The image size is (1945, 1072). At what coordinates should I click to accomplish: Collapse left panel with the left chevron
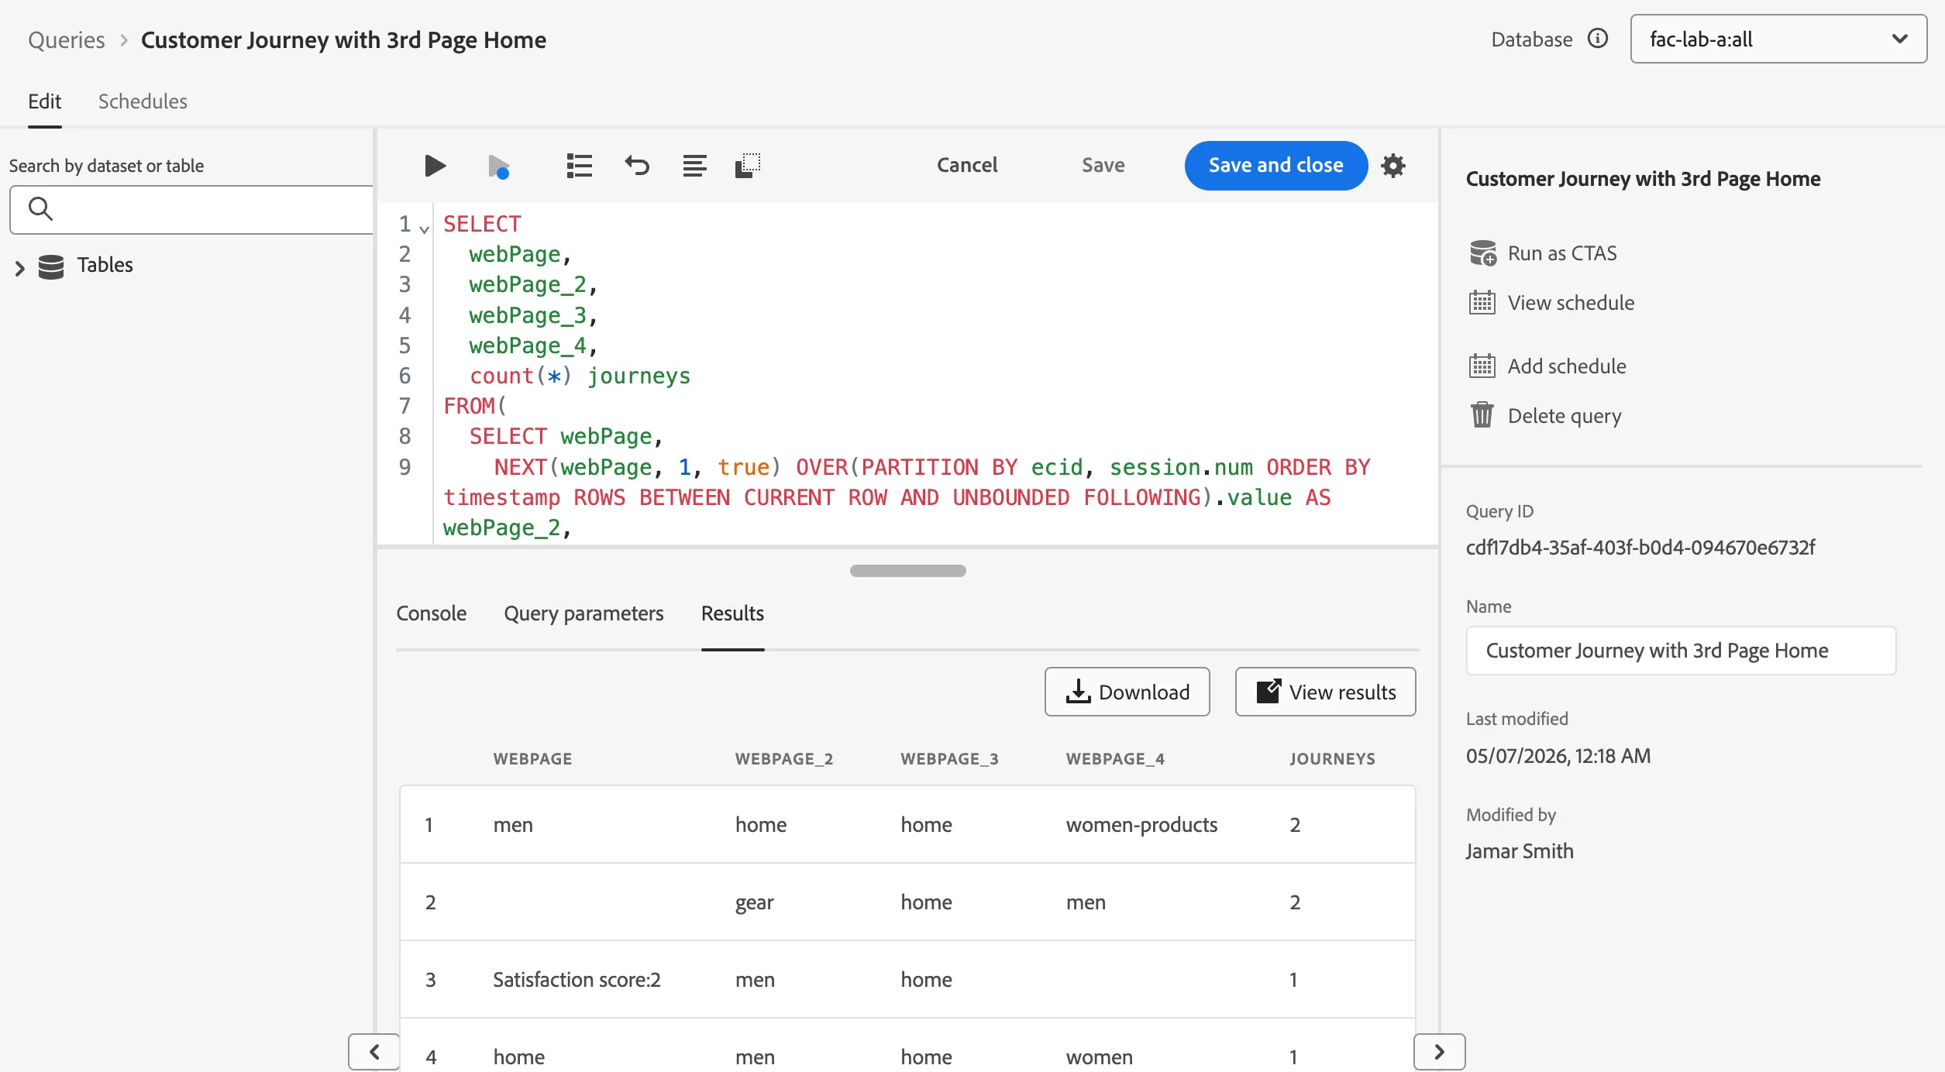(374, 1052)
